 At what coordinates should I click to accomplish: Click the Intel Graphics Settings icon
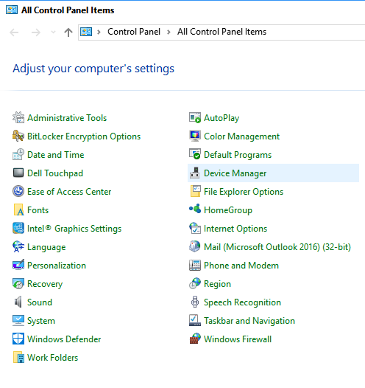[18, 228]
